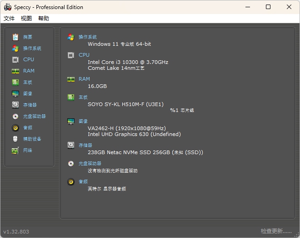This screenshot has height=238, width=300.
Task: Click the monitor icon in summary panel
Action: point(71,121)
